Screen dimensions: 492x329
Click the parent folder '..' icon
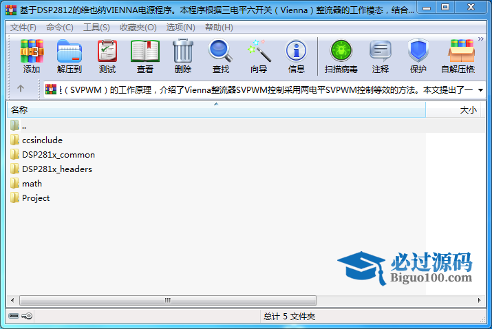pyautogui.click(x=14, y=125)
